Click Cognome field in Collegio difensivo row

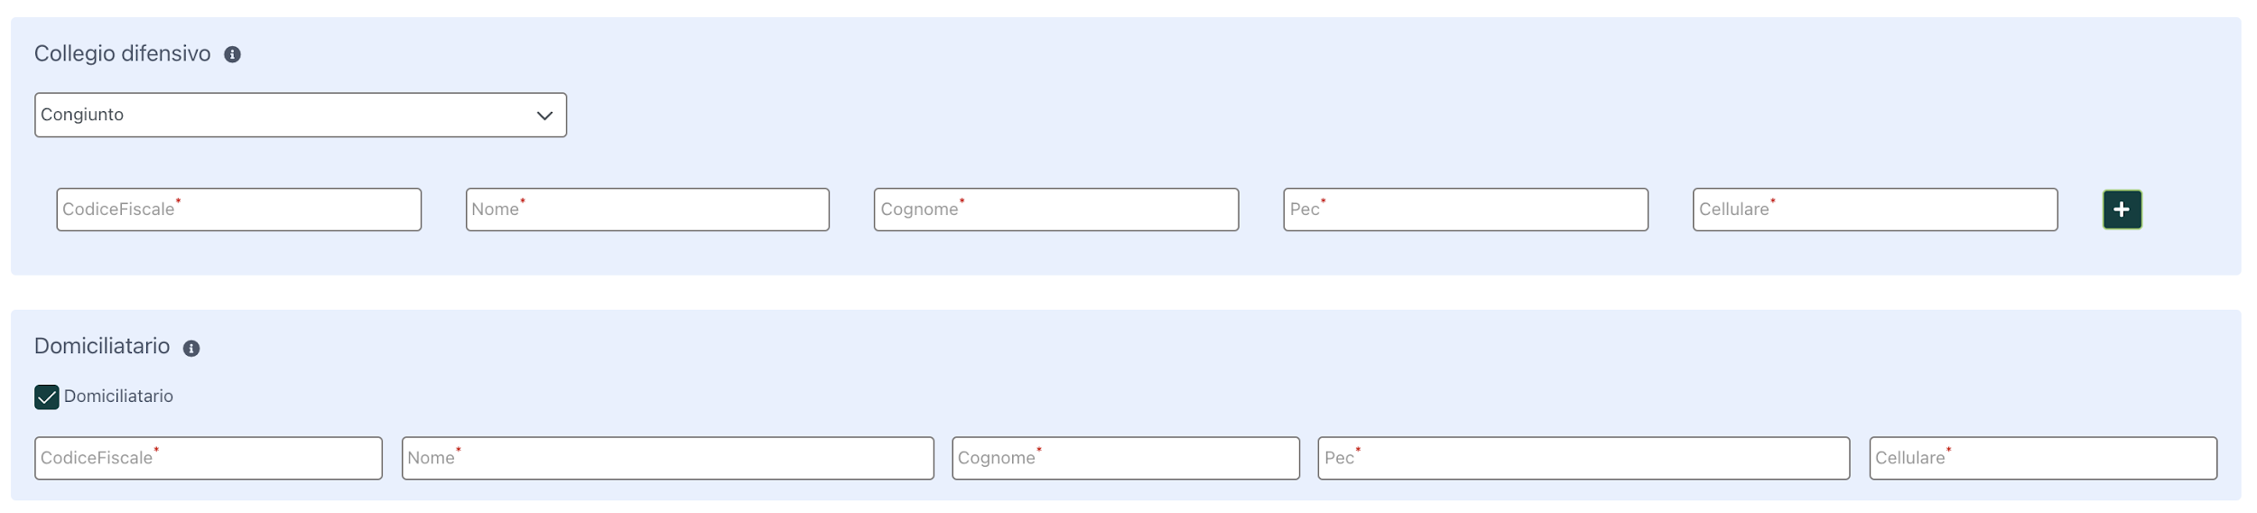pyautogui.click(x=1056, y=210)
